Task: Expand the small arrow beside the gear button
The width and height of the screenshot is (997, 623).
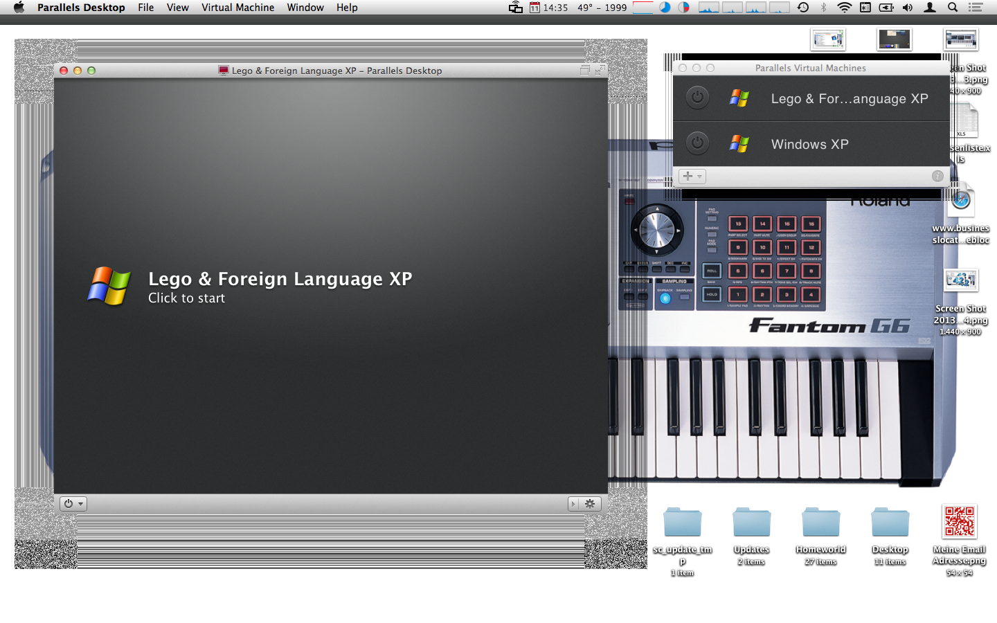Action: coord(573,504)
